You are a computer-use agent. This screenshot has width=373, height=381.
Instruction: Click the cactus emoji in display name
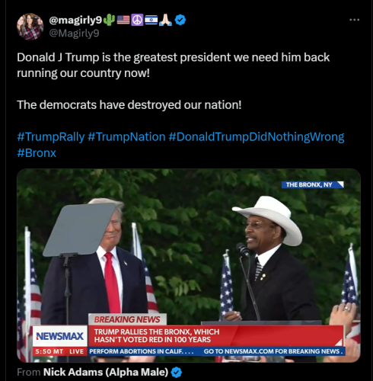[110, 20]
